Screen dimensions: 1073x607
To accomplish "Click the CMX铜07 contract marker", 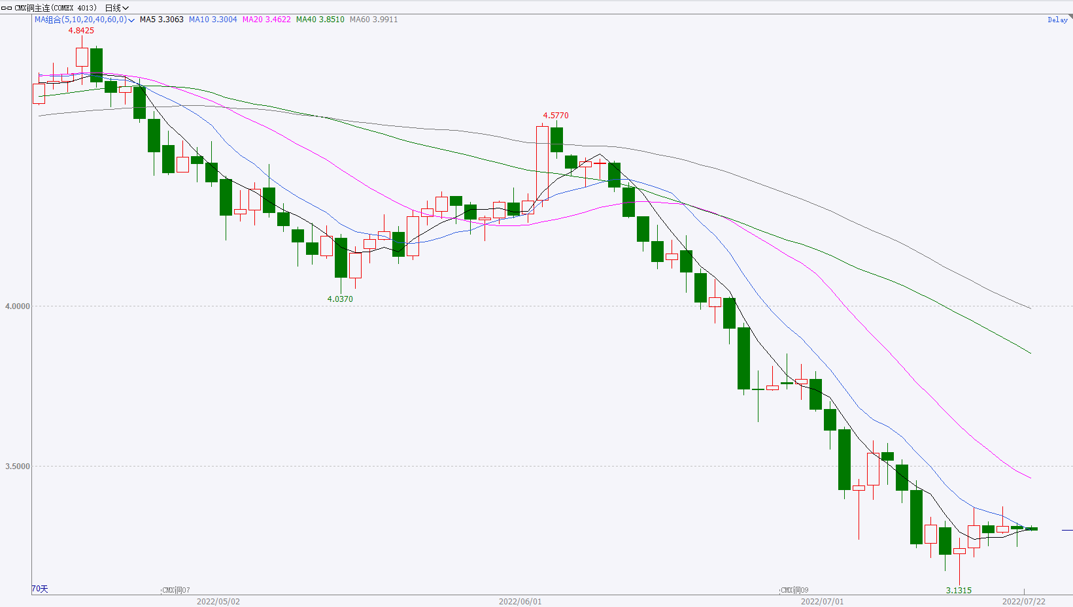I will point(176,591).
